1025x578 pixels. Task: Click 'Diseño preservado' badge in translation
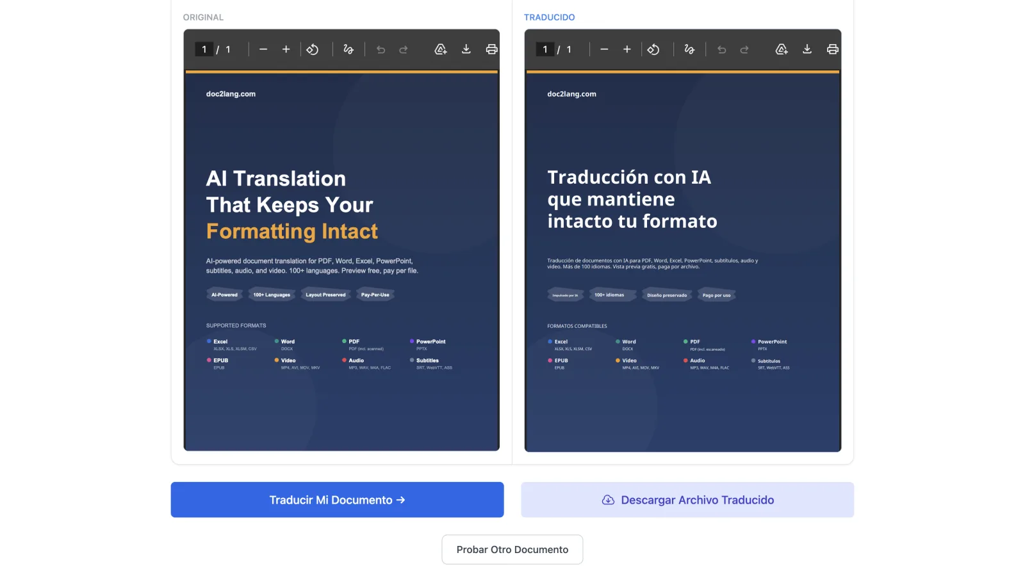tap(667, 295)
